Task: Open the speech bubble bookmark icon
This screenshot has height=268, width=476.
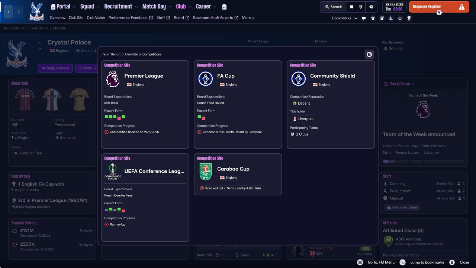Action: point(364,18)
